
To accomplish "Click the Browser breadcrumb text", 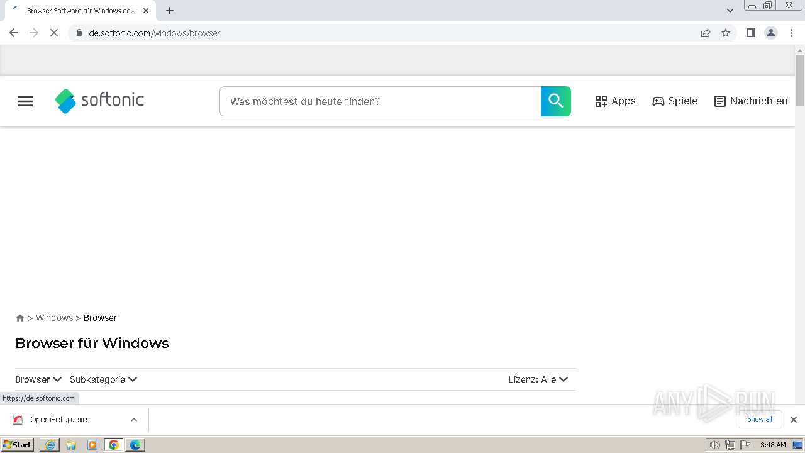I will coord(100,318).
